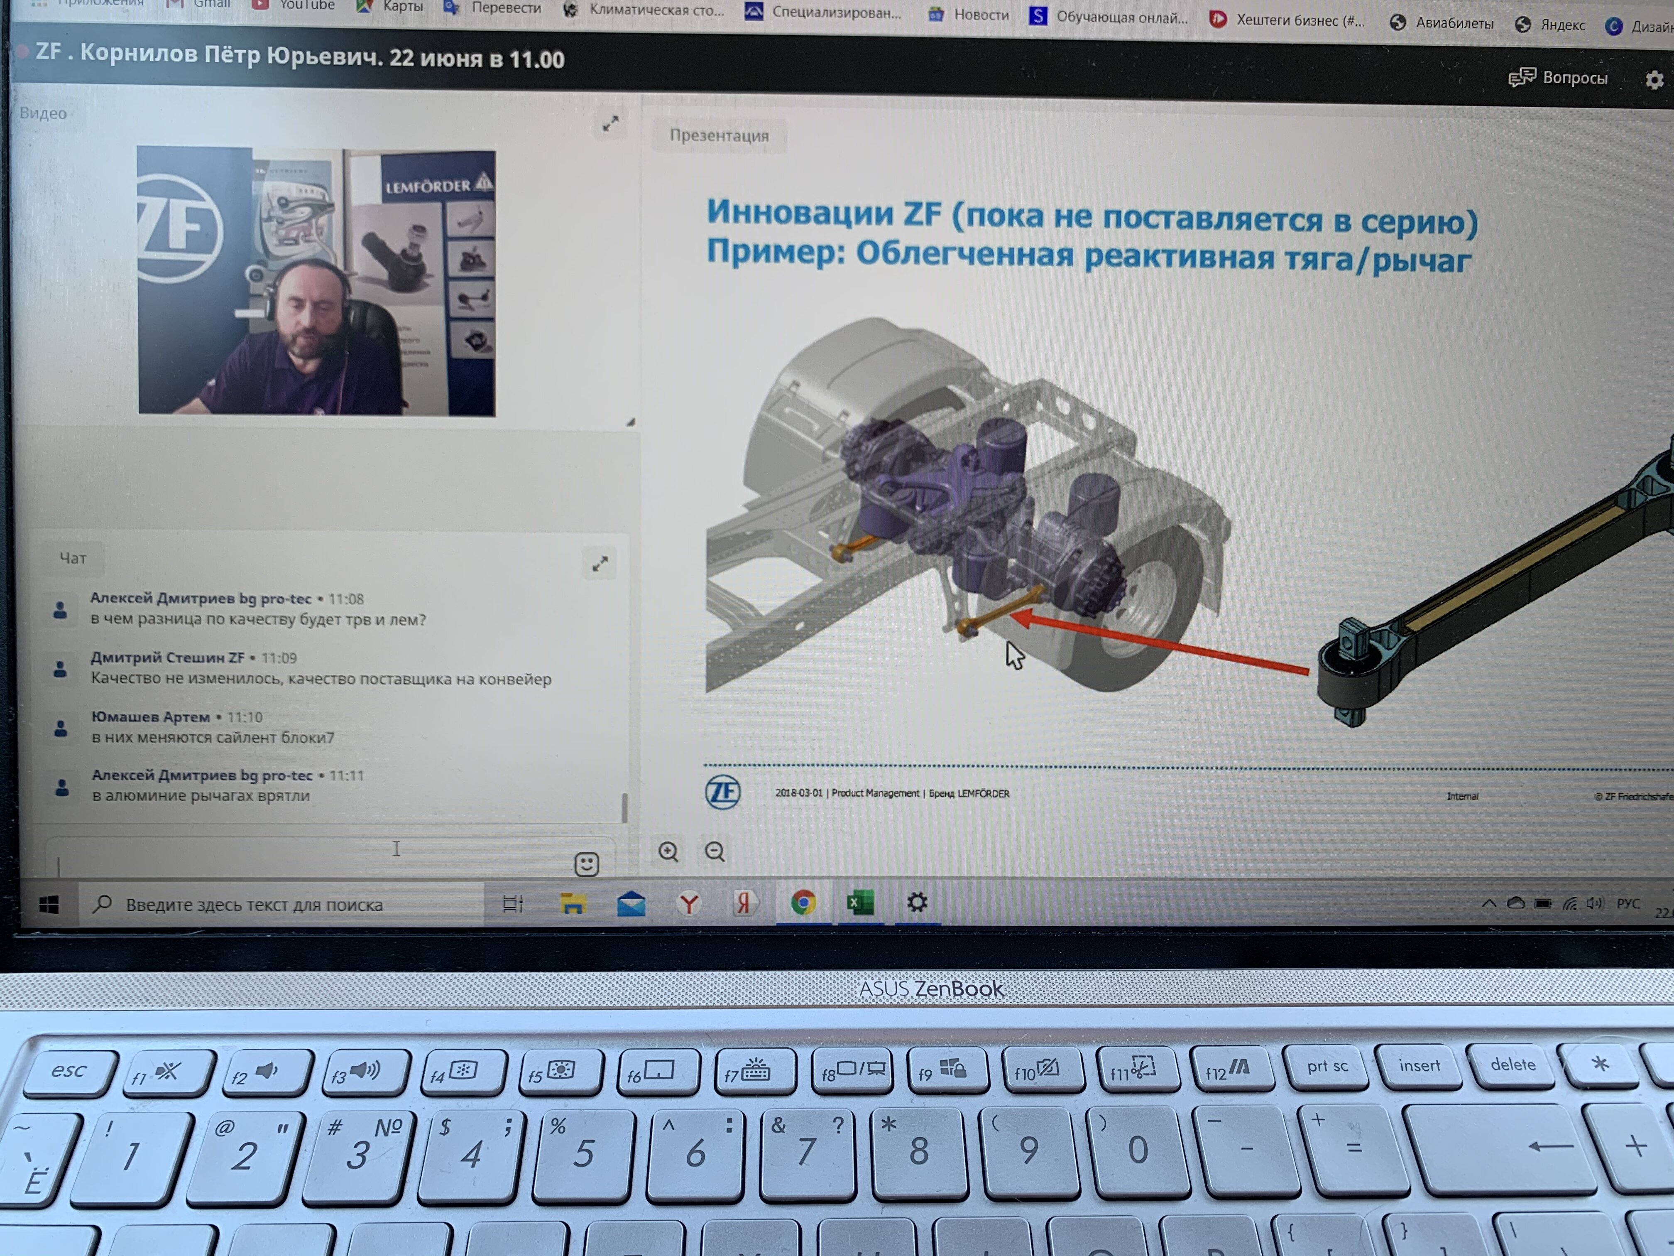Open the OneDrive cloud tray icon
Viewport: 1674px width, 1256px height.
[1516, 903]
